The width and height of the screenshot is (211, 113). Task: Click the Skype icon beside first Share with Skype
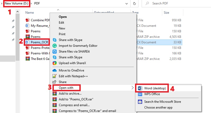pyautogui.click(x=55, y=40)
